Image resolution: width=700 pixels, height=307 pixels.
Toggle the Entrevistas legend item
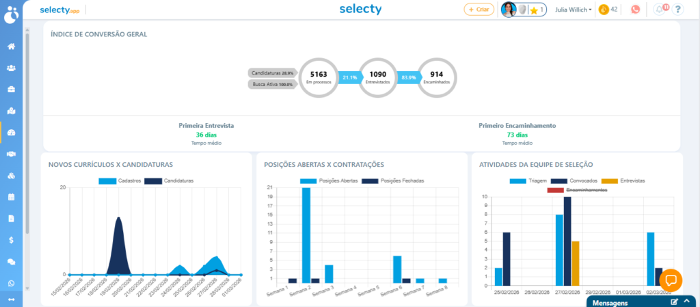(x=623, y=181)
